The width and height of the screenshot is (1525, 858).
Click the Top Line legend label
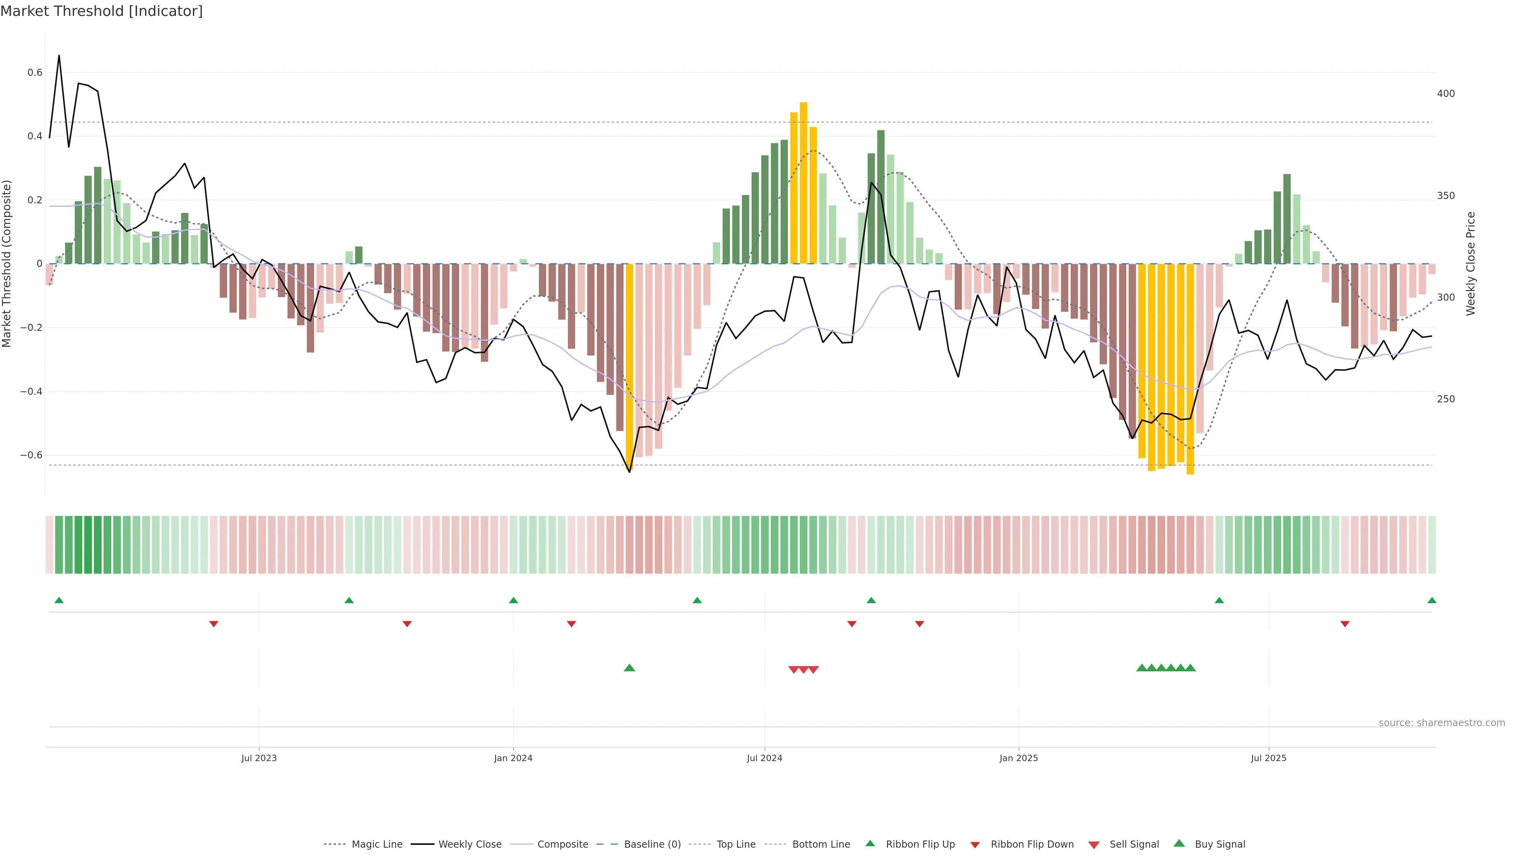(736, 844)
